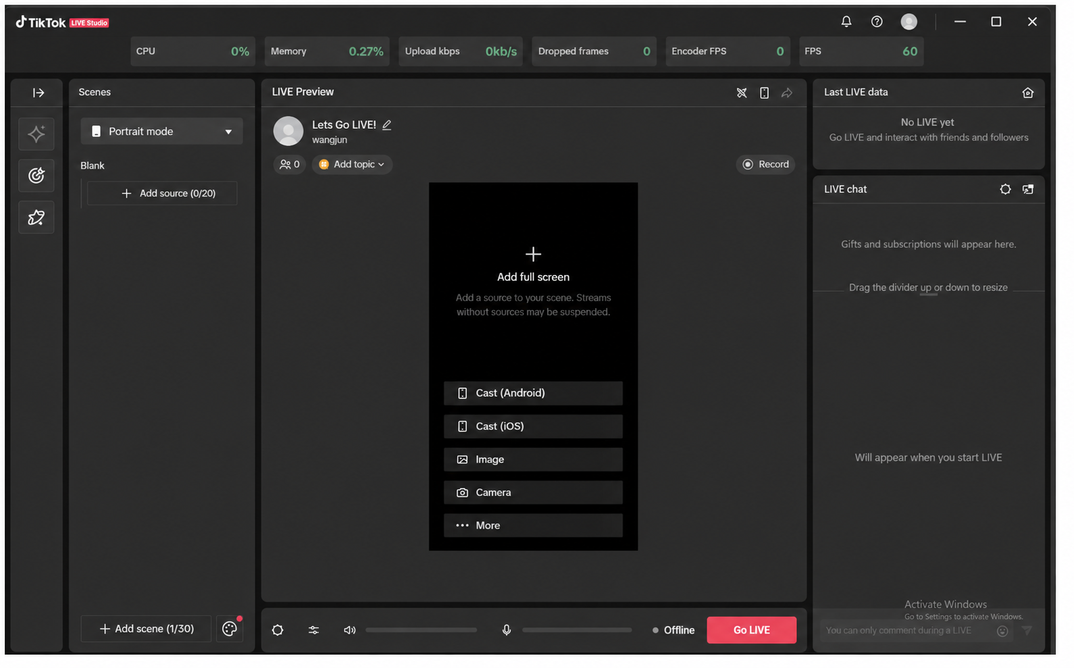The image size is (1074, 668).
Task: Open More source options
Action: click(533, 525)
